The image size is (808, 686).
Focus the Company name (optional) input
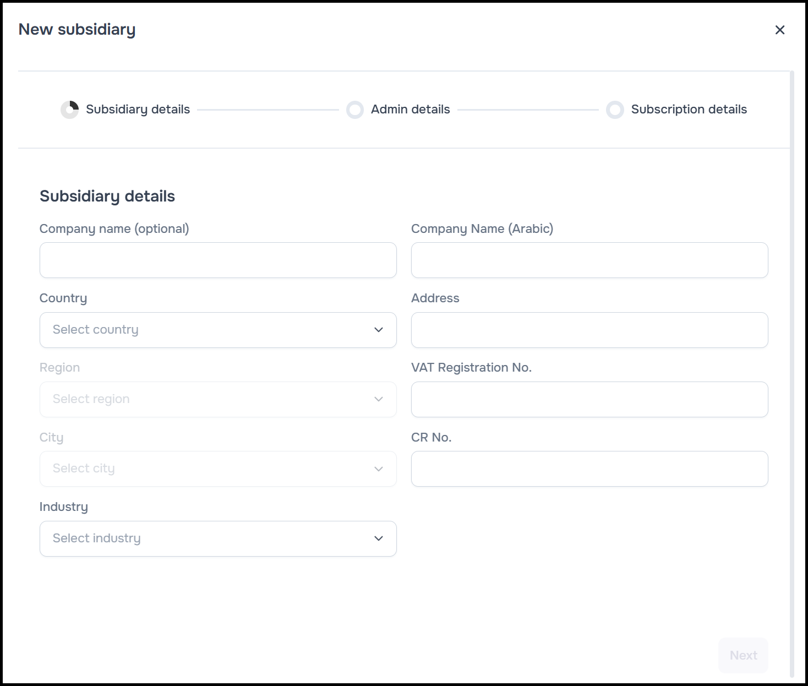coord(218,260)
